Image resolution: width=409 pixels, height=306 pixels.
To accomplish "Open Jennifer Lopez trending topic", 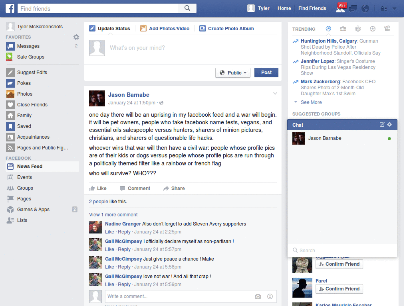I will point(318,61).
